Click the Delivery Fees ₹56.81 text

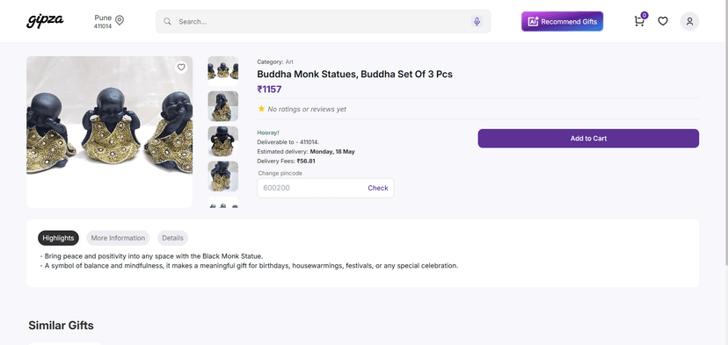tap(286, 162)
